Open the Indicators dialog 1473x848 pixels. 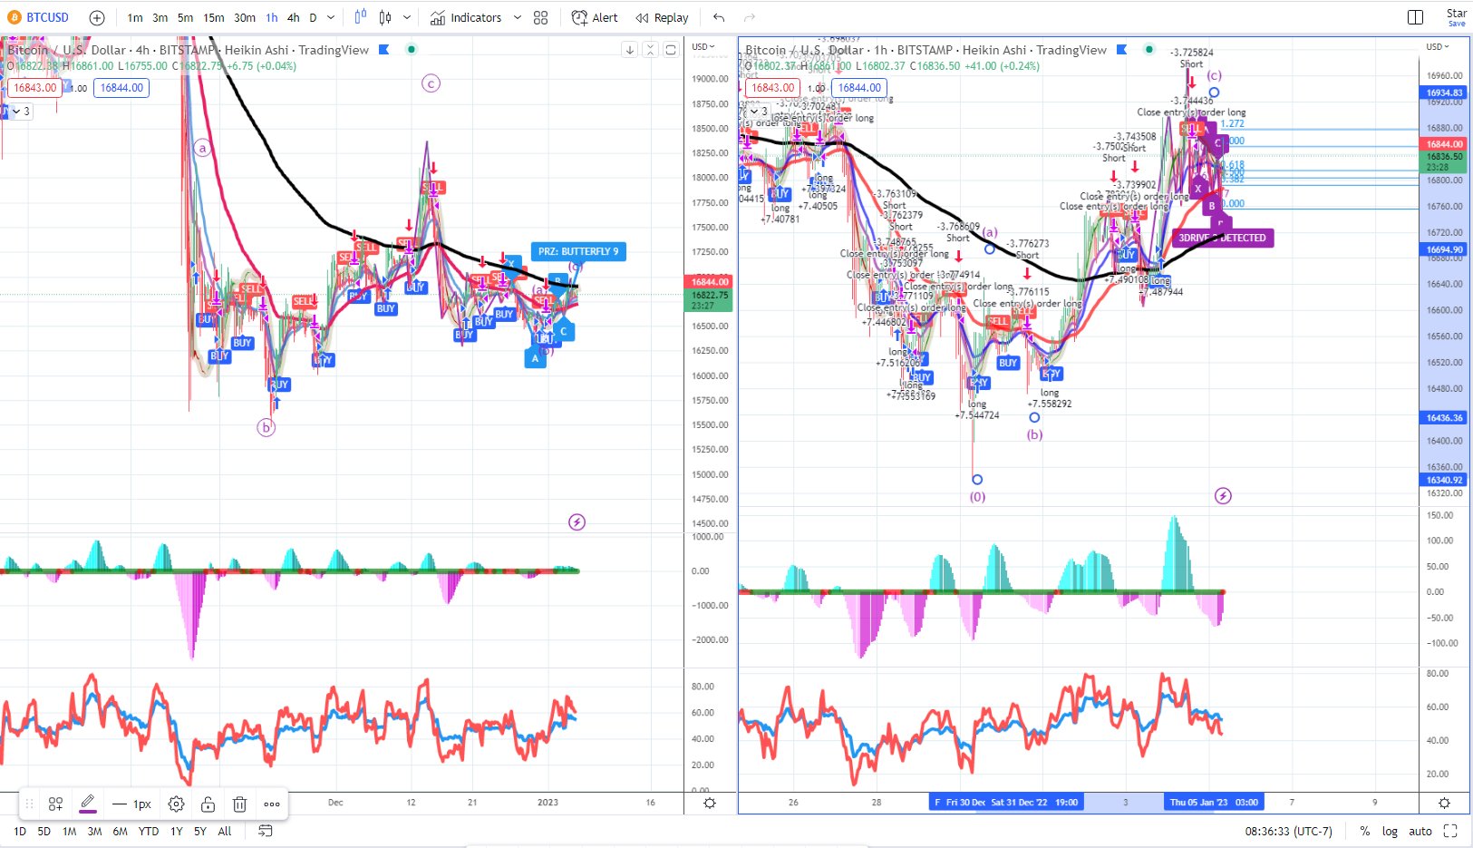466,17
